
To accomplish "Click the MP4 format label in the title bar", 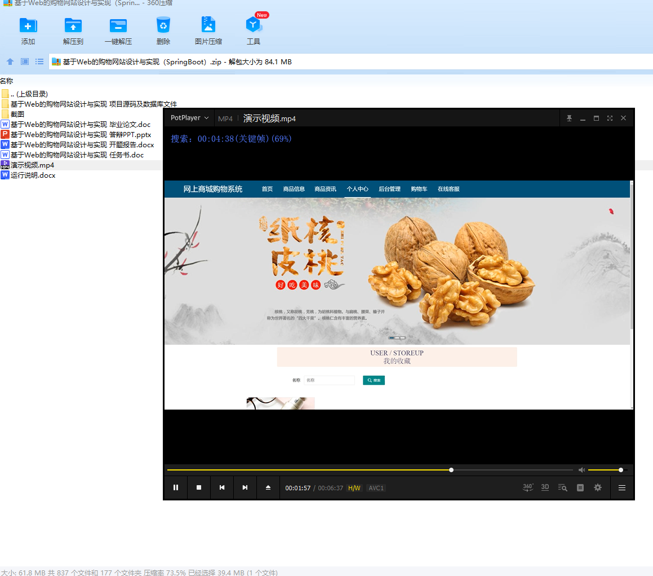I will pos(225,119).
